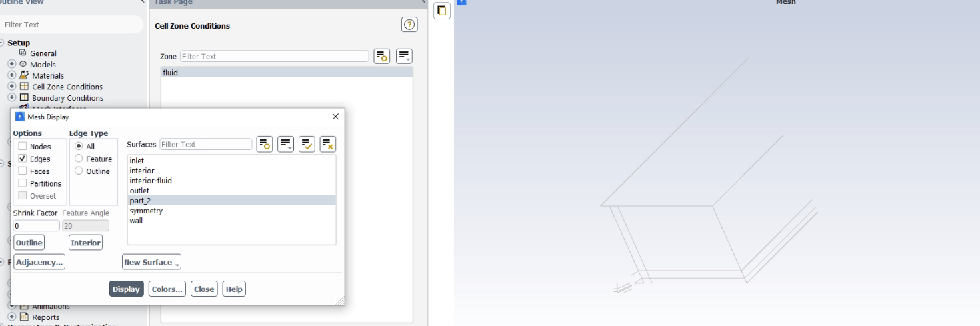Click the Reports icon in outline tree
Image resolution: width=980 pixels, height=326 pixels.
coord(24,317)
